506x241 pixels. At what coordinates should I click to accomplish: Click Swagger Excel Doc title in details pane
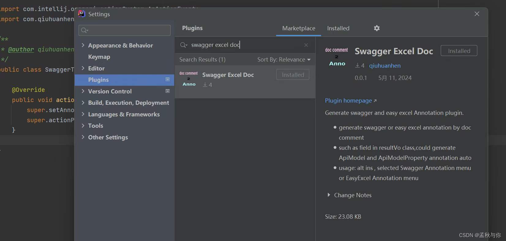394,51
